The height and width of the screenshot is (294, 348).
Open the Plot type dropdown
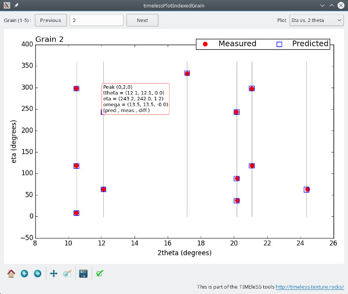pos(316,20)
